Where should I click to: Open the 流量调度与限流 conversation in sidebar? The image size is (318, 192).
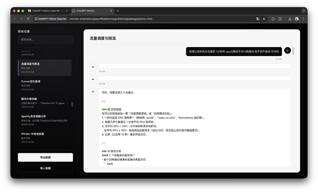(45, 68)
